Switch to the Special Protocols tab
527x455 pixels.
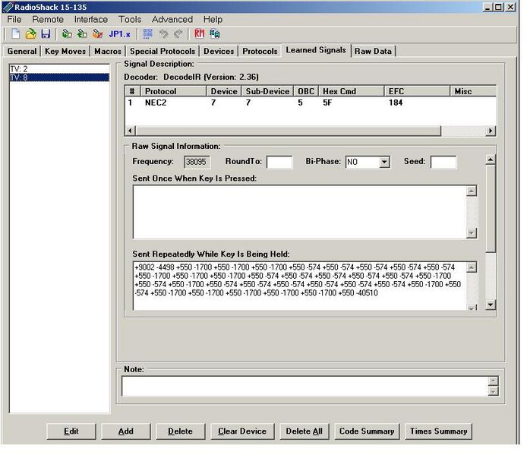163,51
